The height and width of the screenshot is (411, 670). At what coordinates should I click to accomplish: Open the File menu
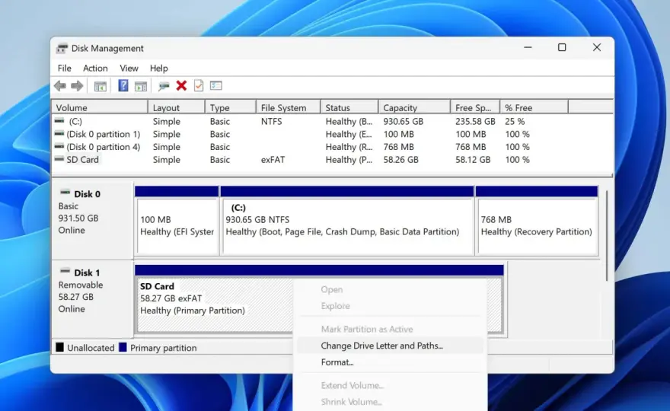tap(65, 68)
